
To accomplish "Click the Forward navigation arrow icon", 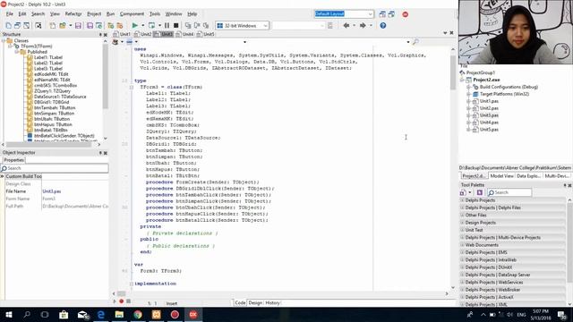I will [x=363, y=26].
